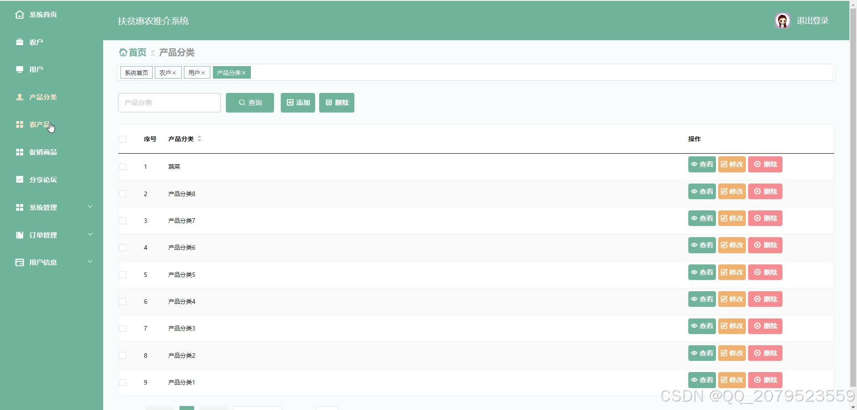Click 删除 for 产品分类1
Screen dimensions: 857x410
765,380
